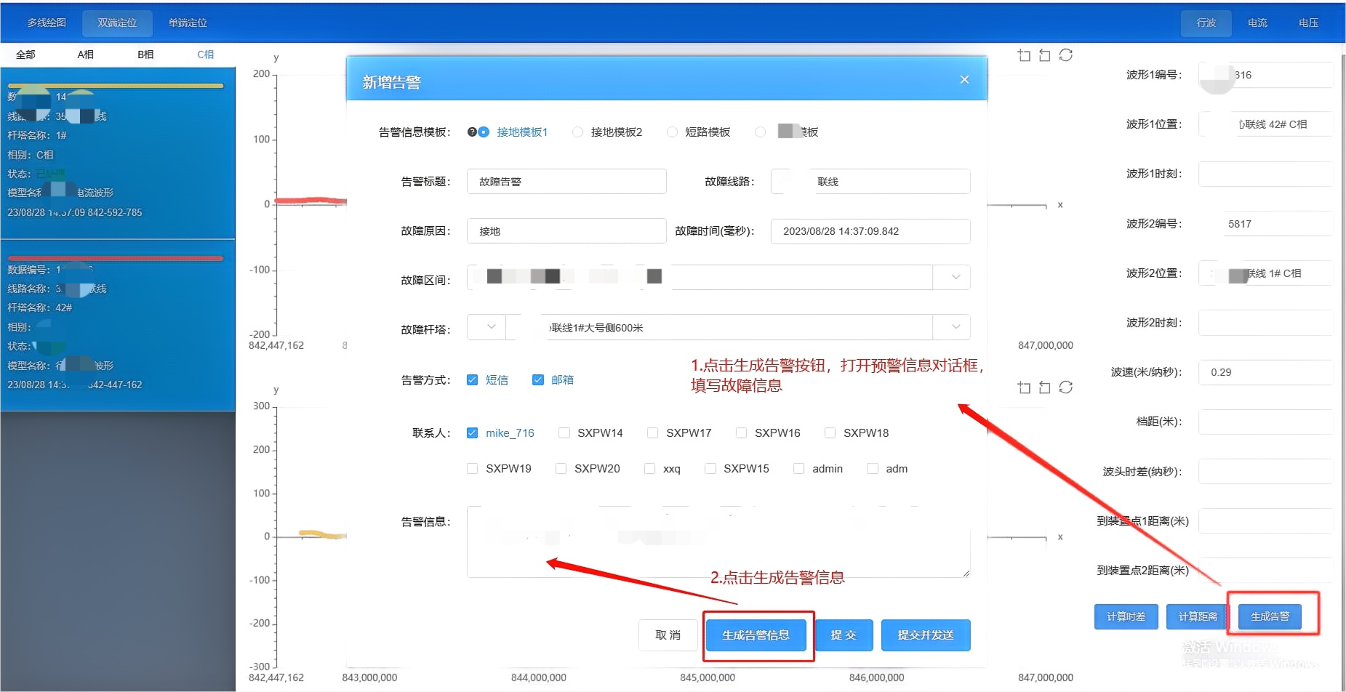1346x692 pixels.
Task: Expand the 故障杆塔 tower list arrow
Action: tap(956, 327)
